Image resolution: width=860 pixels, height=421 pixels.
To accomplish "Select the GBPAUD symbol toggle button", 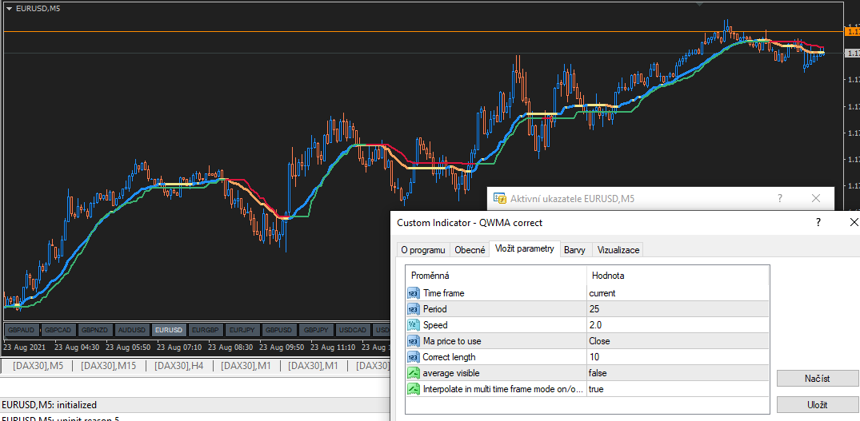I will pyautogui.click(x=22, y=330).
